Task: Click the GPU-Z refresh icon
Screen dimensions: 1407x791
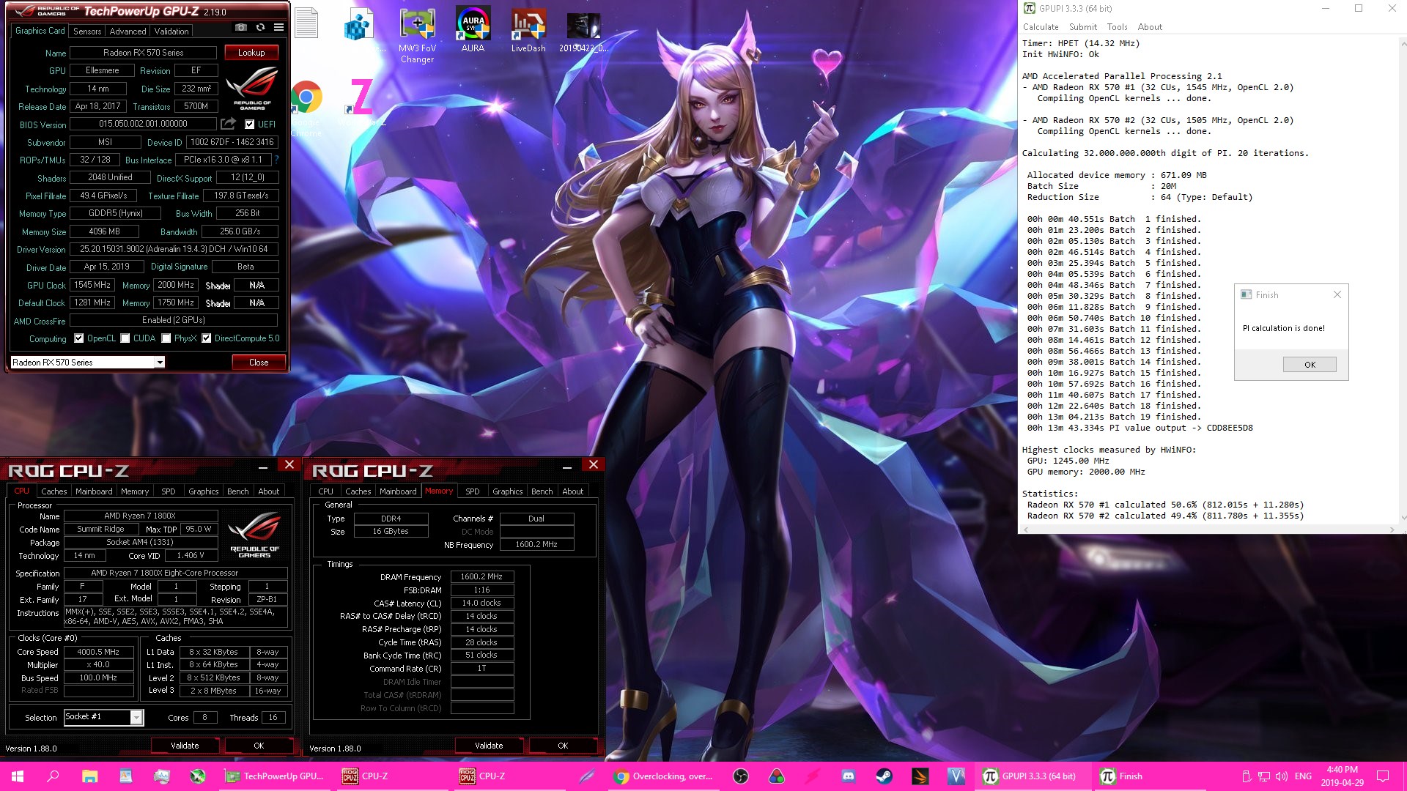Action: pyautogui.click(x=260, y=28)
